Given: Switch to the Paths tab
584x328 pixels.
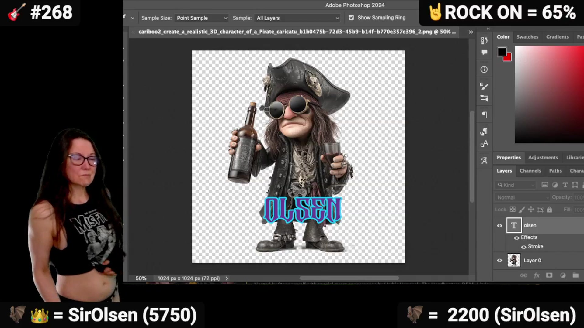Looking at the screenshot, I should pos(555,171).
